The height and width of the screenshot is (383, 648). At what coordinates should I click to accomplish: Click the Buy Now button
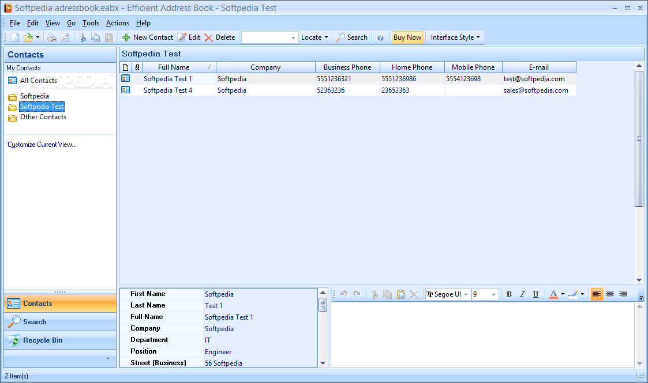(407, 37)
